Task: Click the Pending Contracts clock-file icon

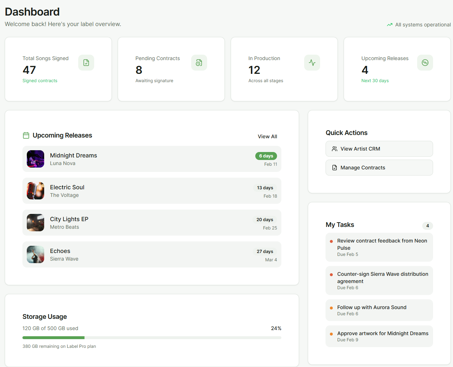Action: click(199, 63)
